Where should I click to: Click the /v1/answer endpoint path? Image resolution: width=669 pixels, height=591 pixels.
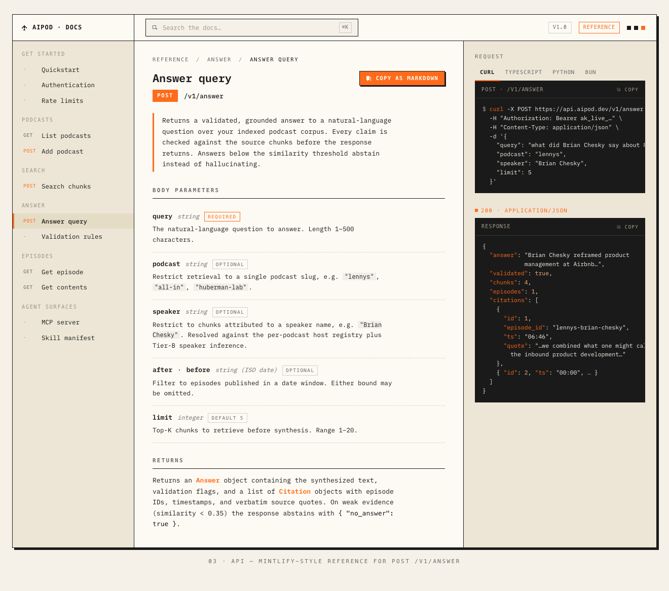(x=204, y=96)
